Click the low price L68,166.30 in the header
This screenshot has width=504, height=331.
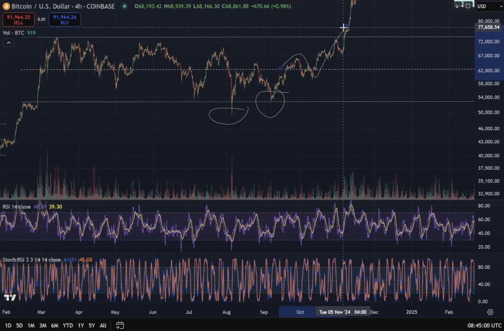pos(207,6)
